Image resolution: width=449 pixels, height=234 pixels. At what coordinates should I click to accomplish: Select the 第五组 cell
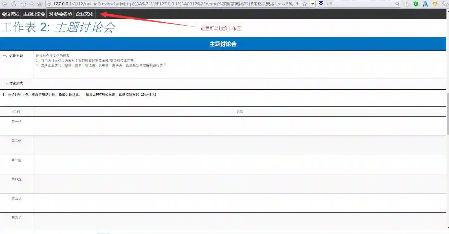[x=16, y=203]
